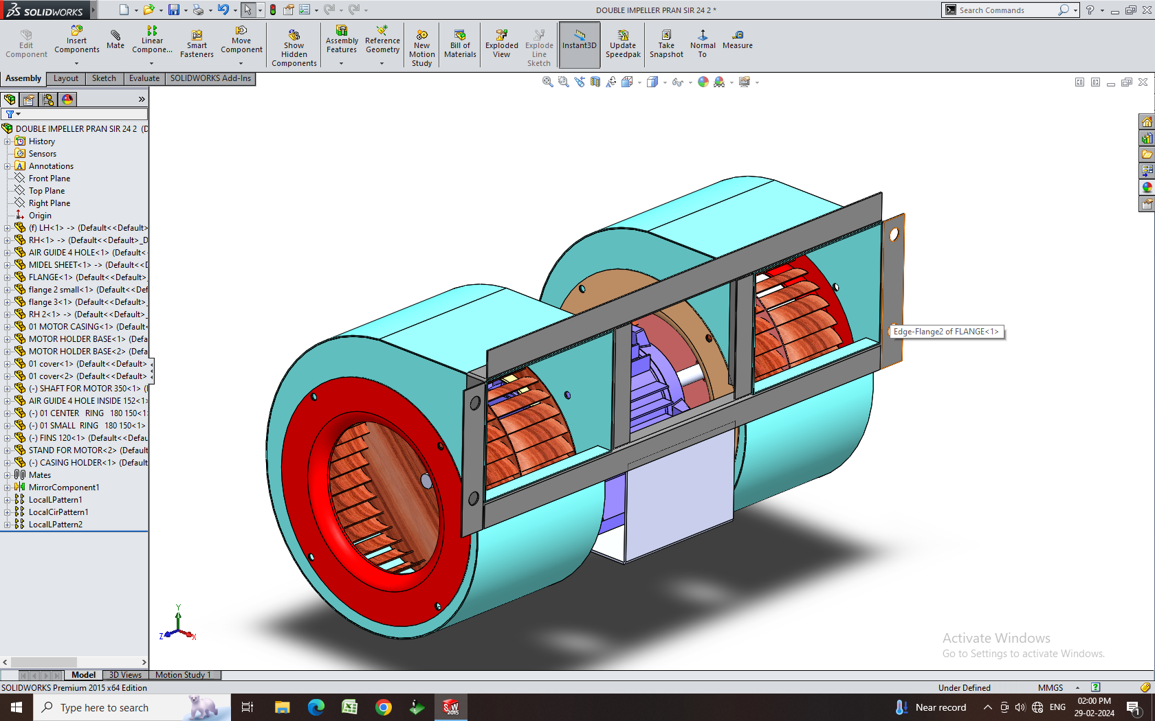
Task: Open the Hide/Show Items eyeglasses toggle
Action: 677,82
